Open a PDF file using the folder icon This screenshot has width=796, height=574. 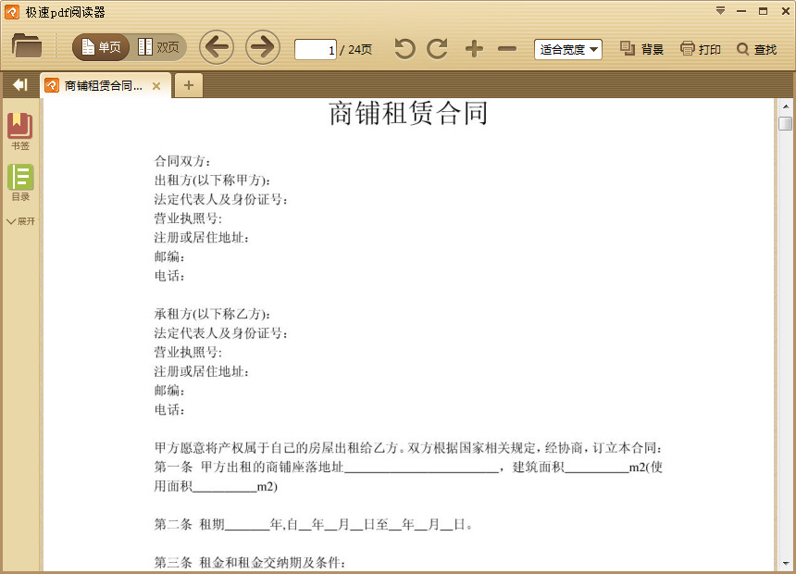tap(26, 46)
